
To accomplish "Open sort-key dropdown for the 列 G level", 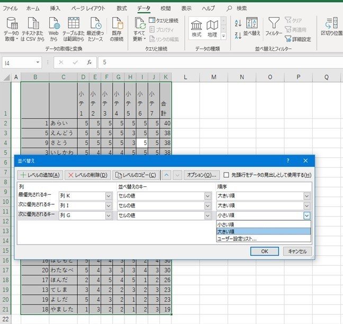I will coord(207,215).
